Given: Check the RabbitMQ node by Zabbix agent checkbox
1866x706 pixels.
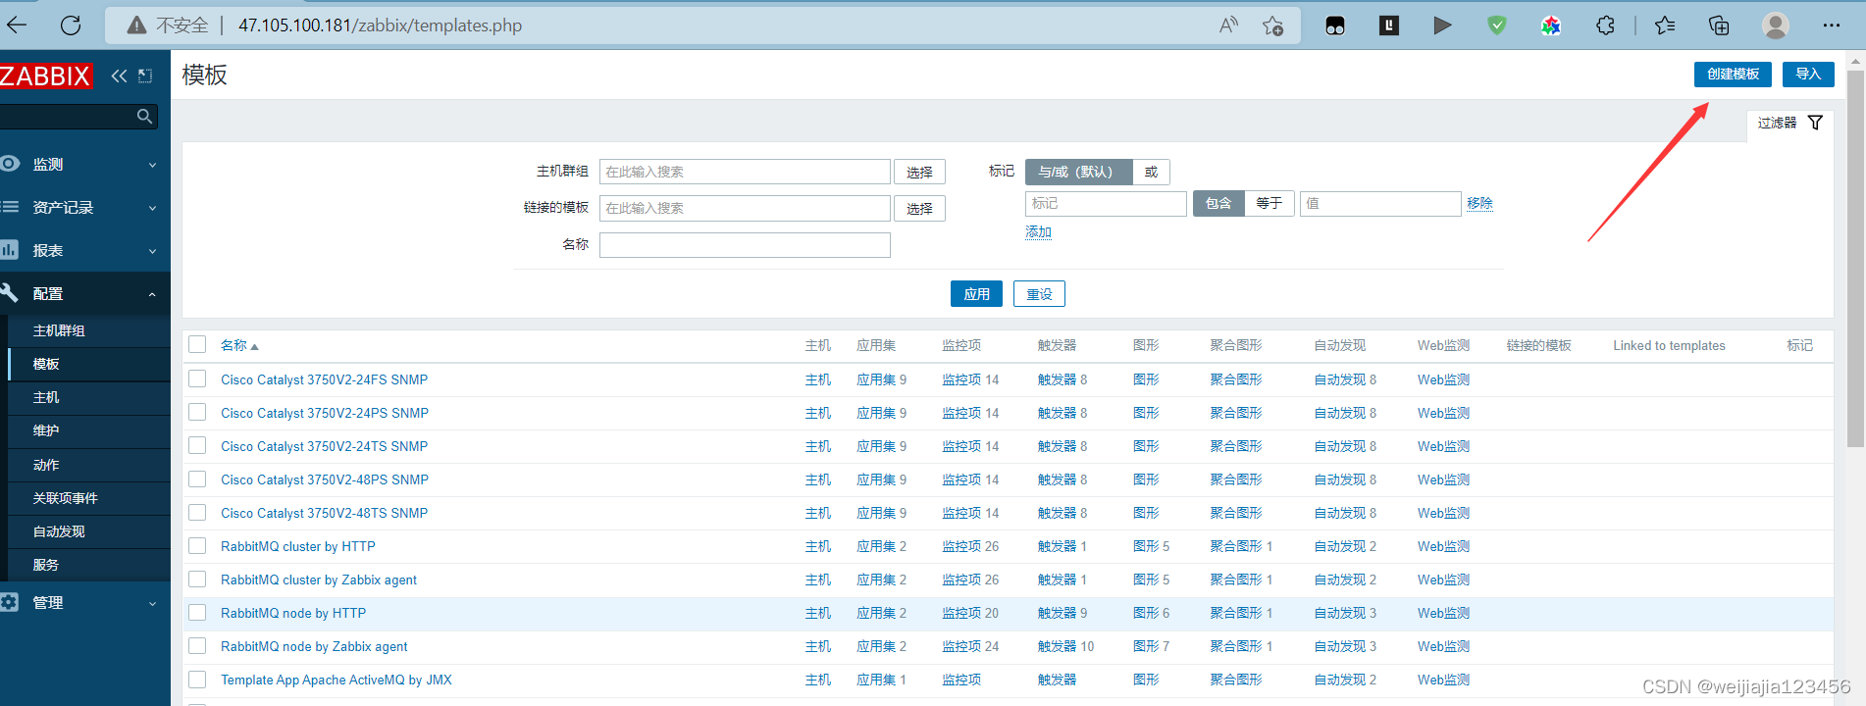Looking at the screenshot, I should click(197, 645).
